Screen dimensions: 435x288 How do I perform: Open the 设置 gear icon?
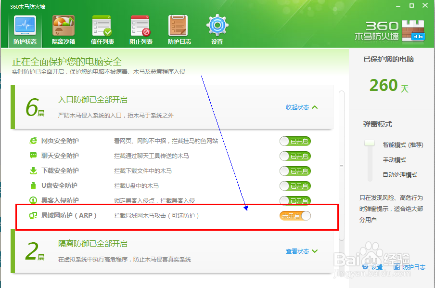217,26
